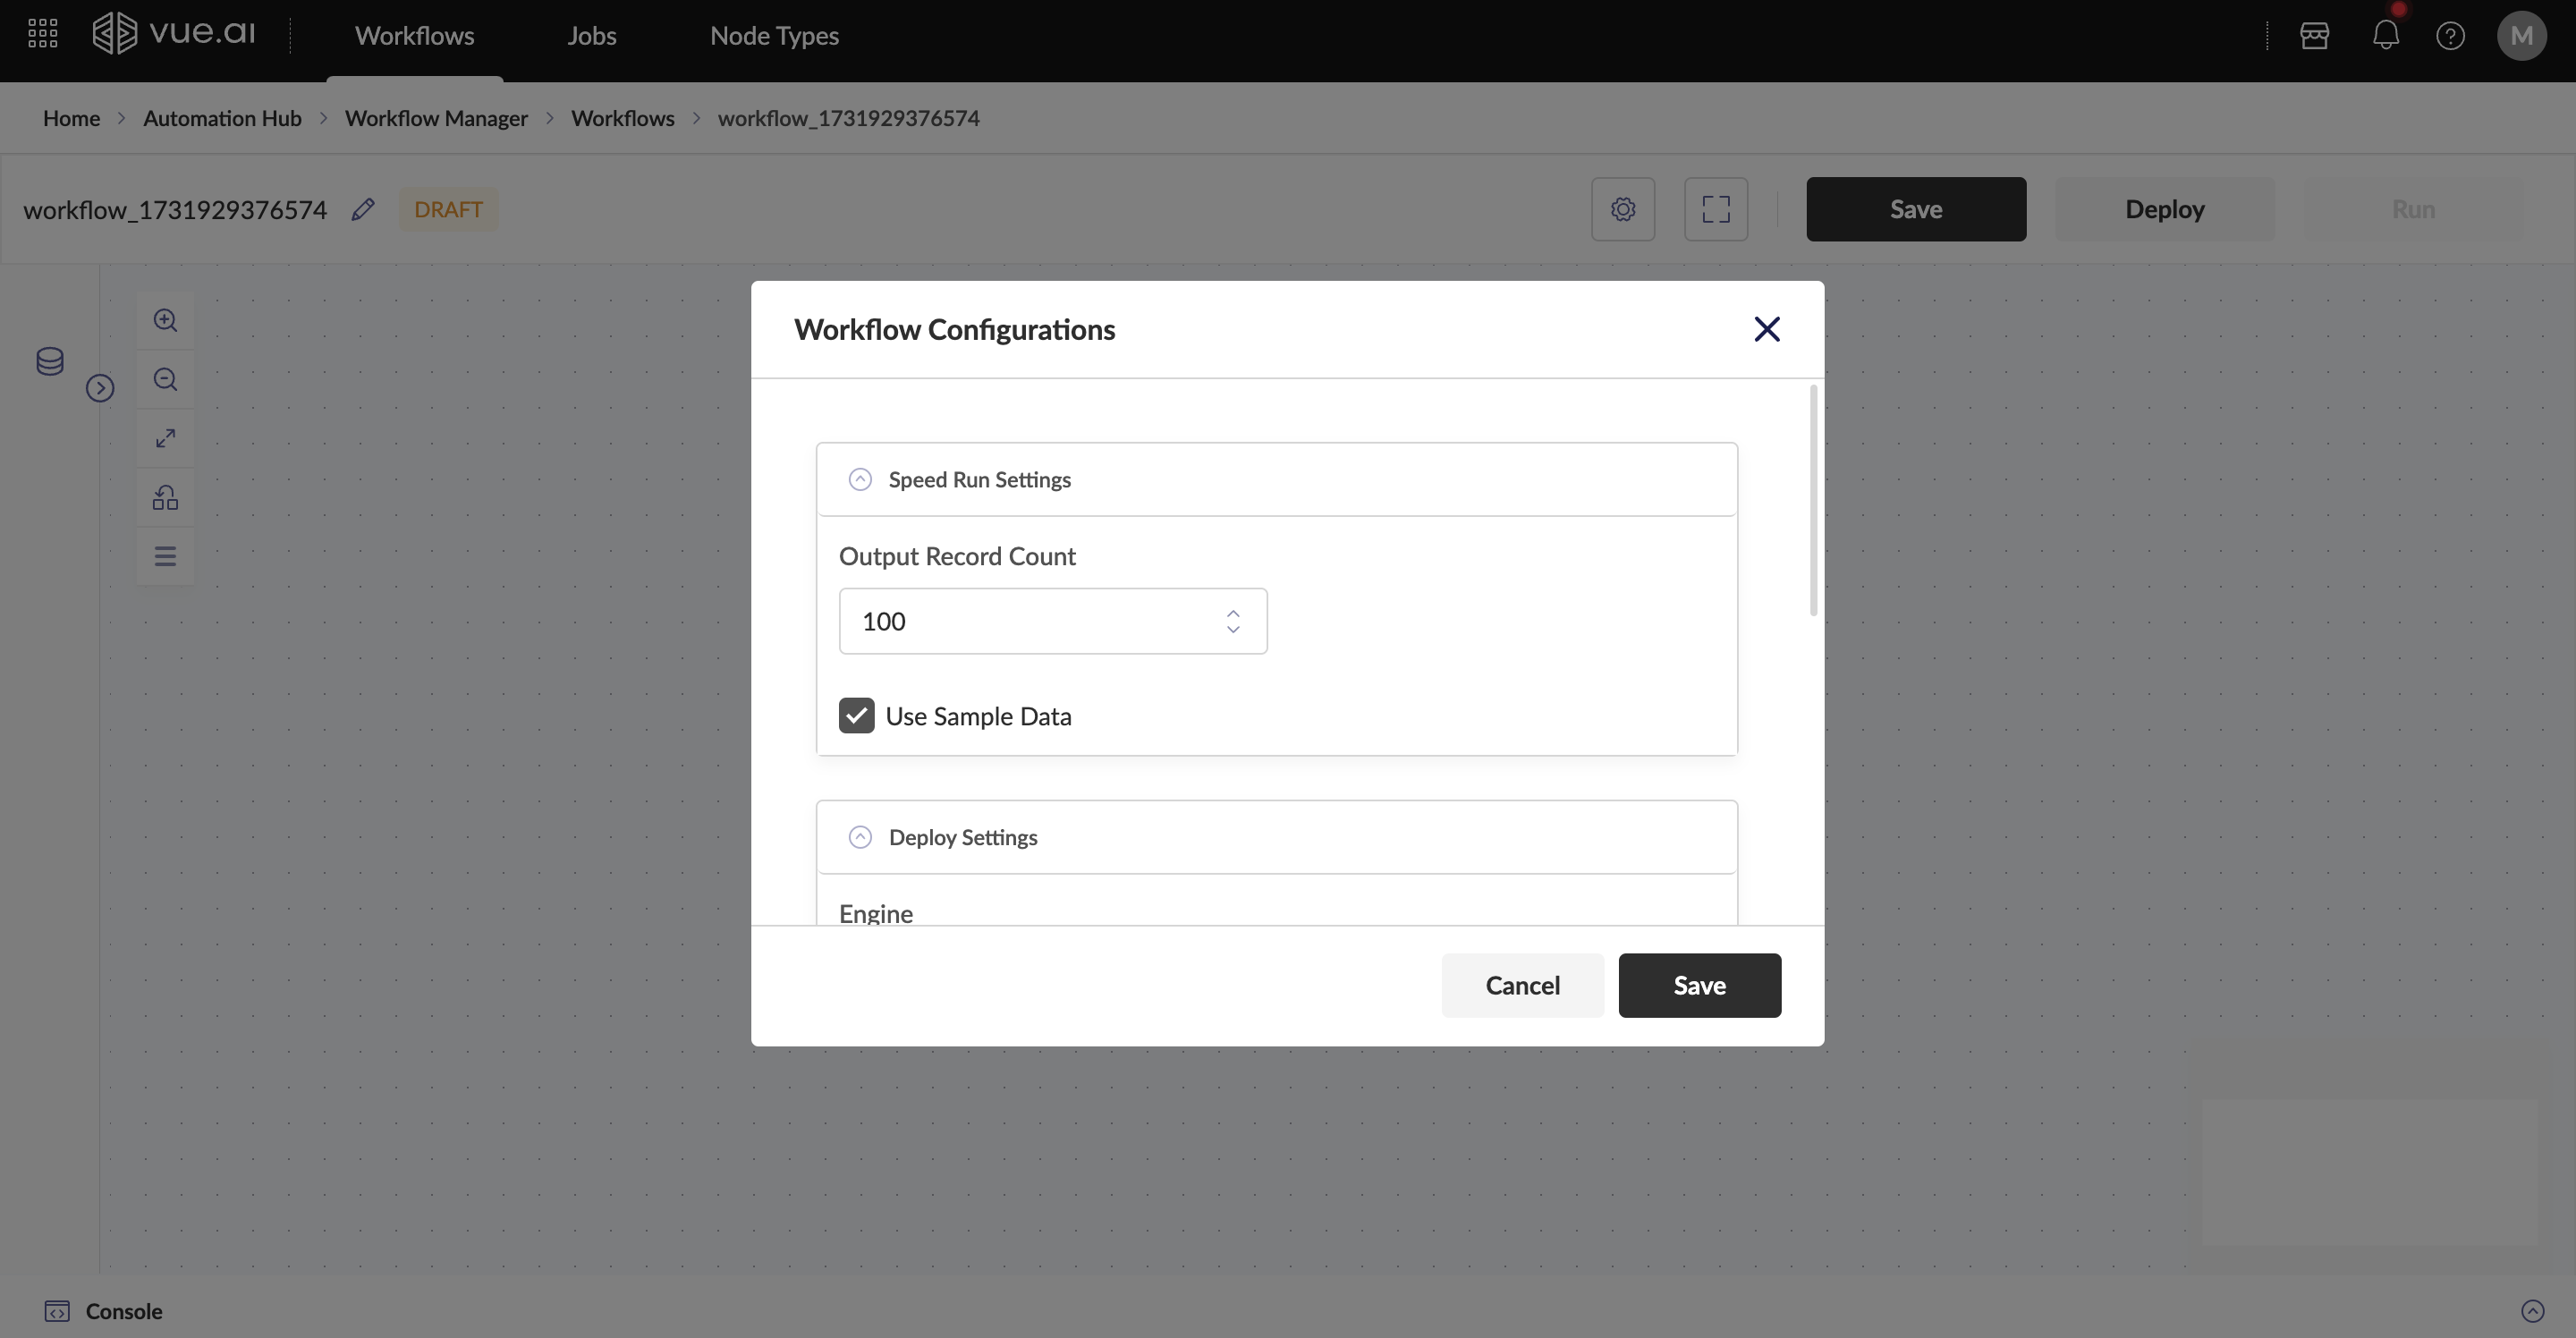This screenshot has height=1338, width=2576.
Task: Click the help question mark icon
Action: pyautogui.click(x=2450, y=36)
